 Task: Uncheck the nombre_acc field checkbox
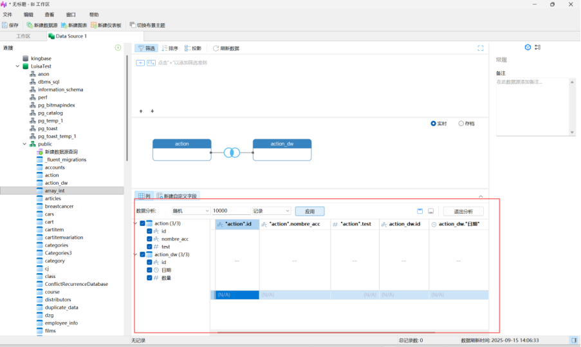(149, 239)
